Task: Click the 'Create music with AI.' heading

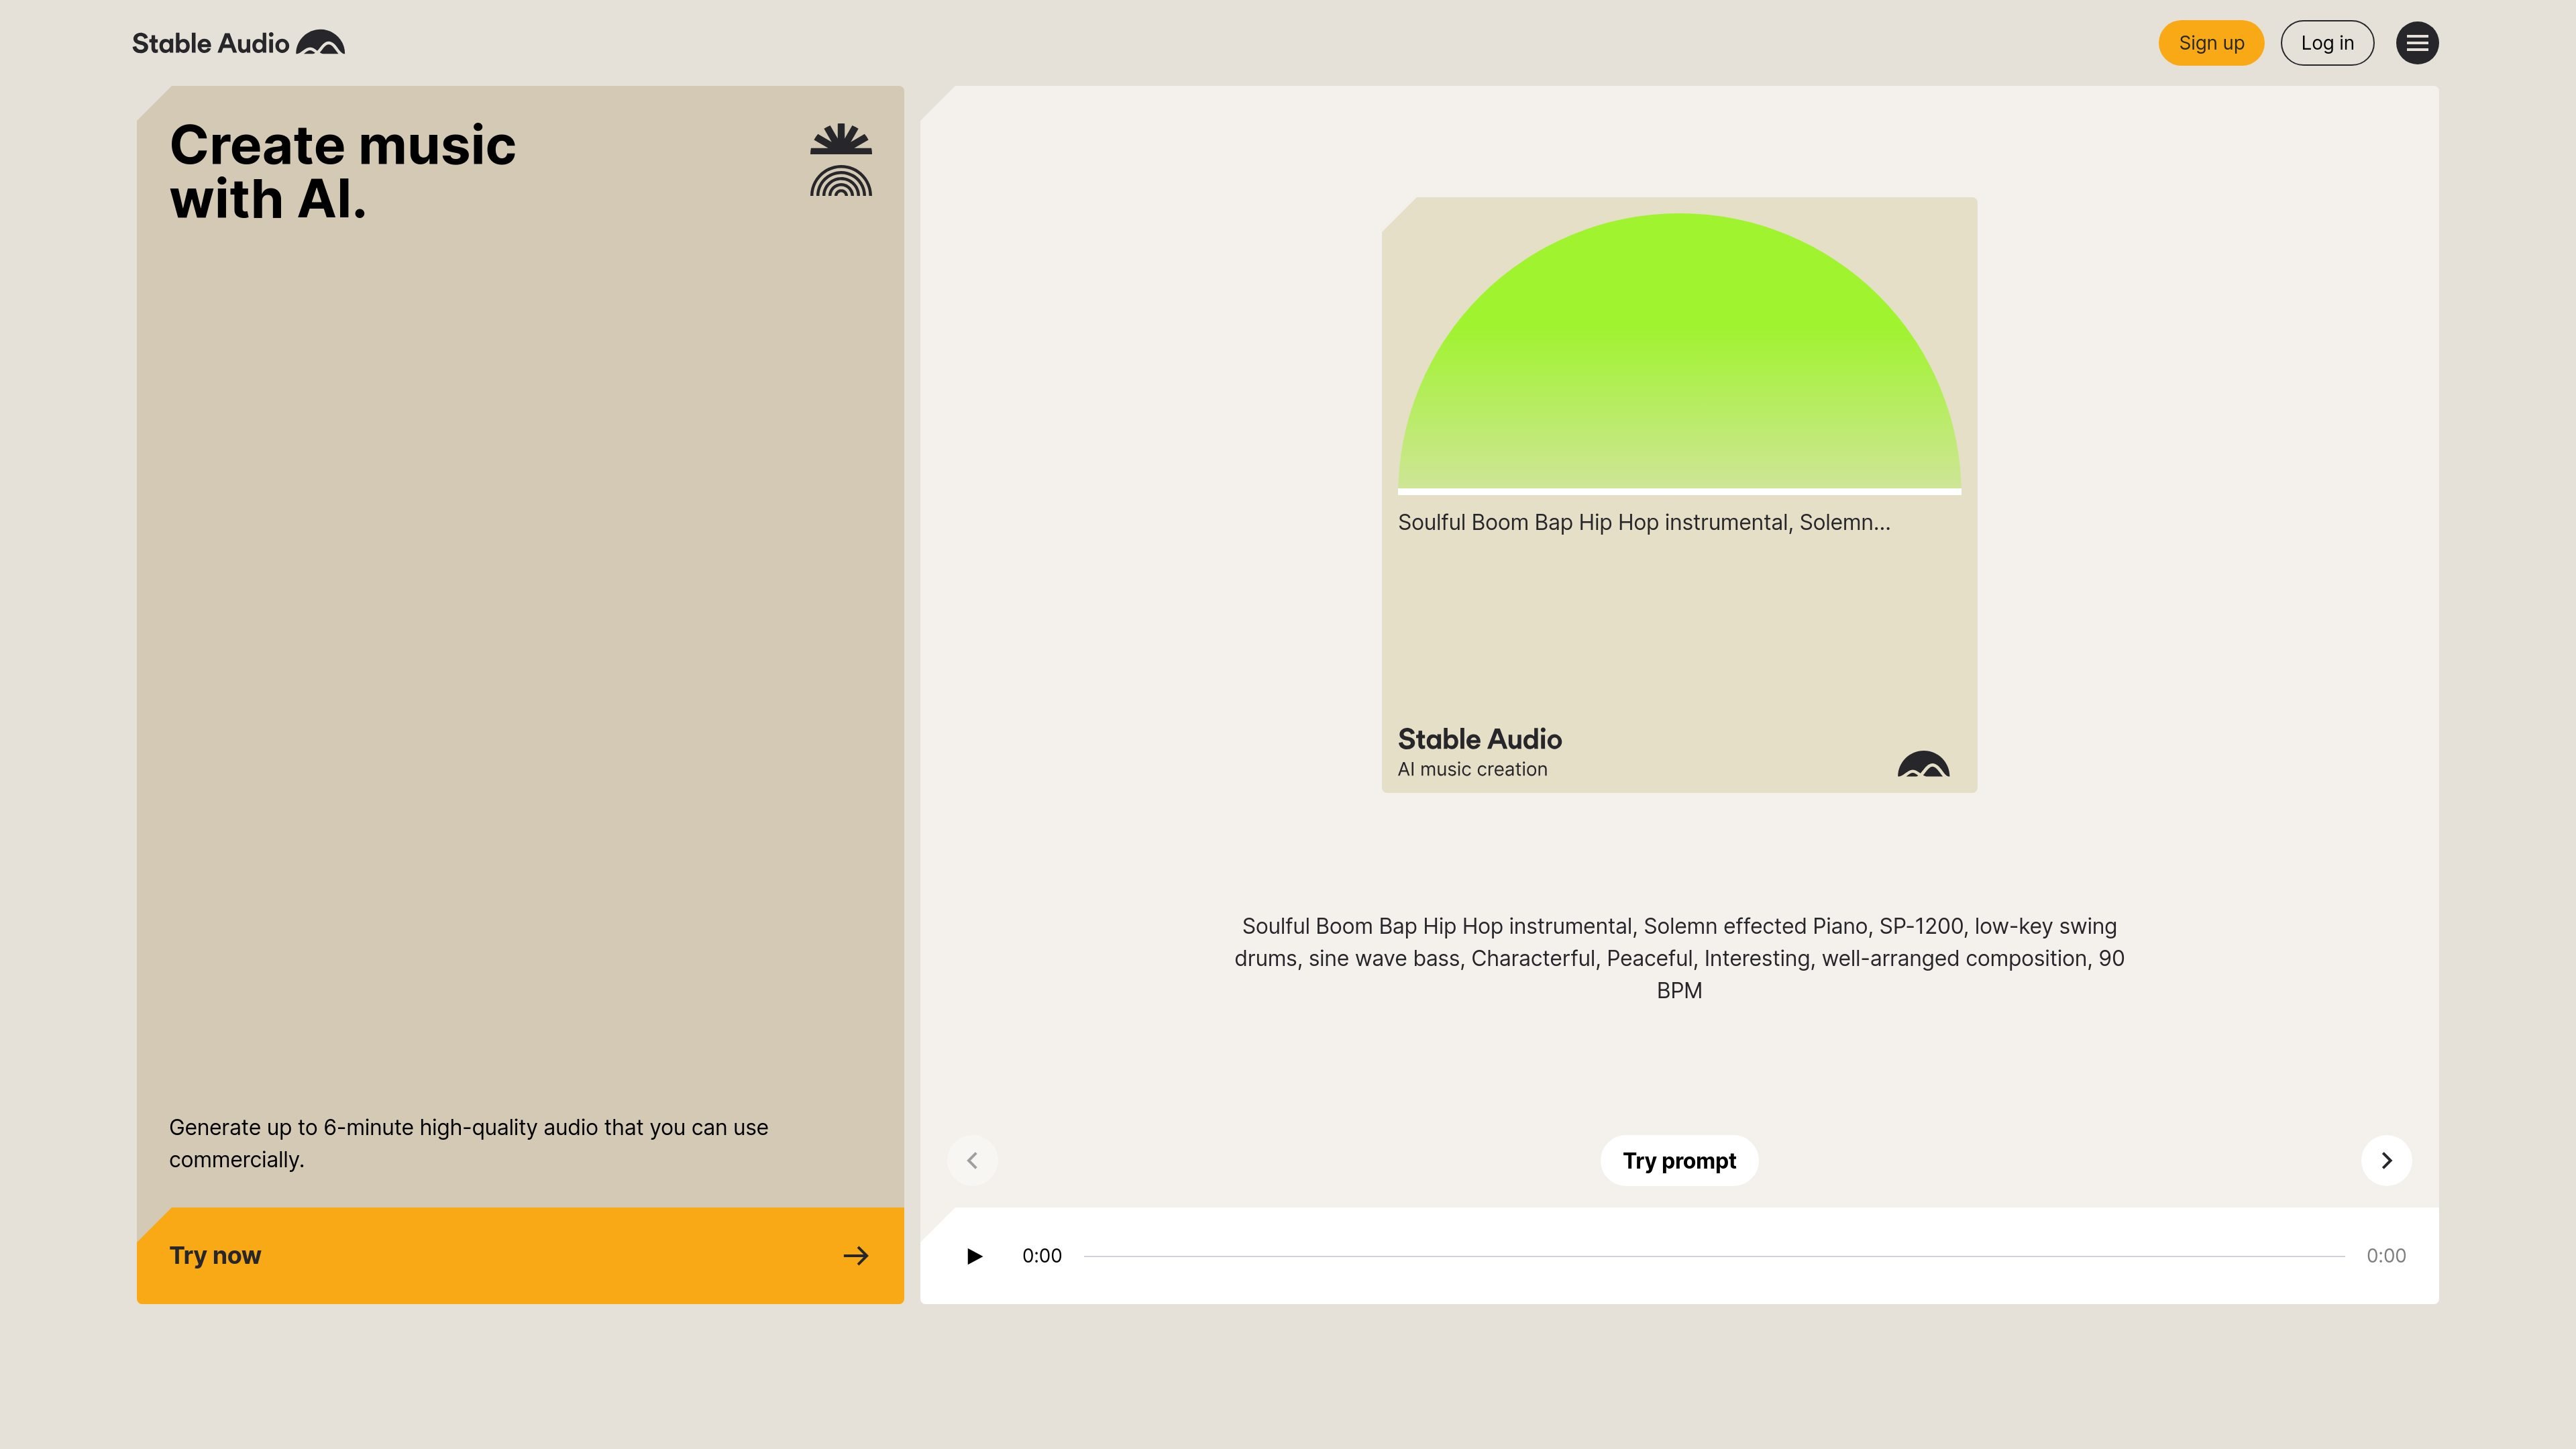Action: (x=343, y=172)
